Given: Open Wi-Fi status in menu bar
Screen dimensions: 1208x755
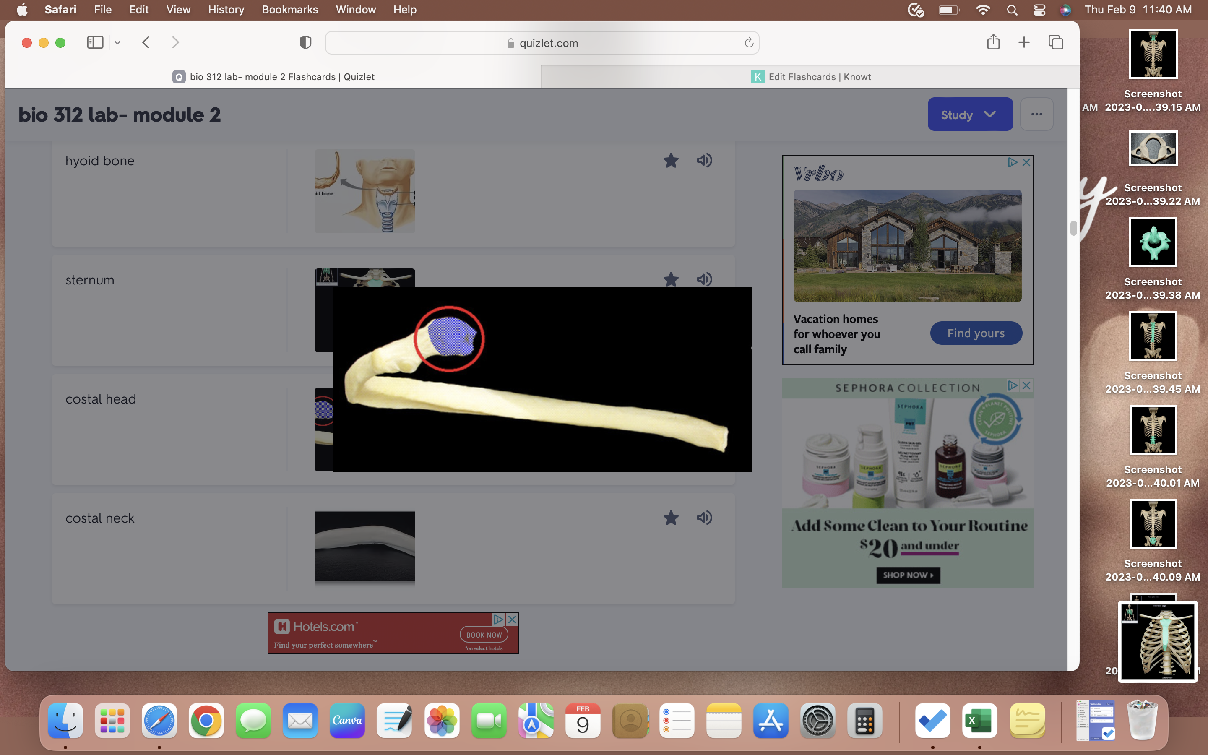Looking at the screenshot, I should click(x=982, y=10).
